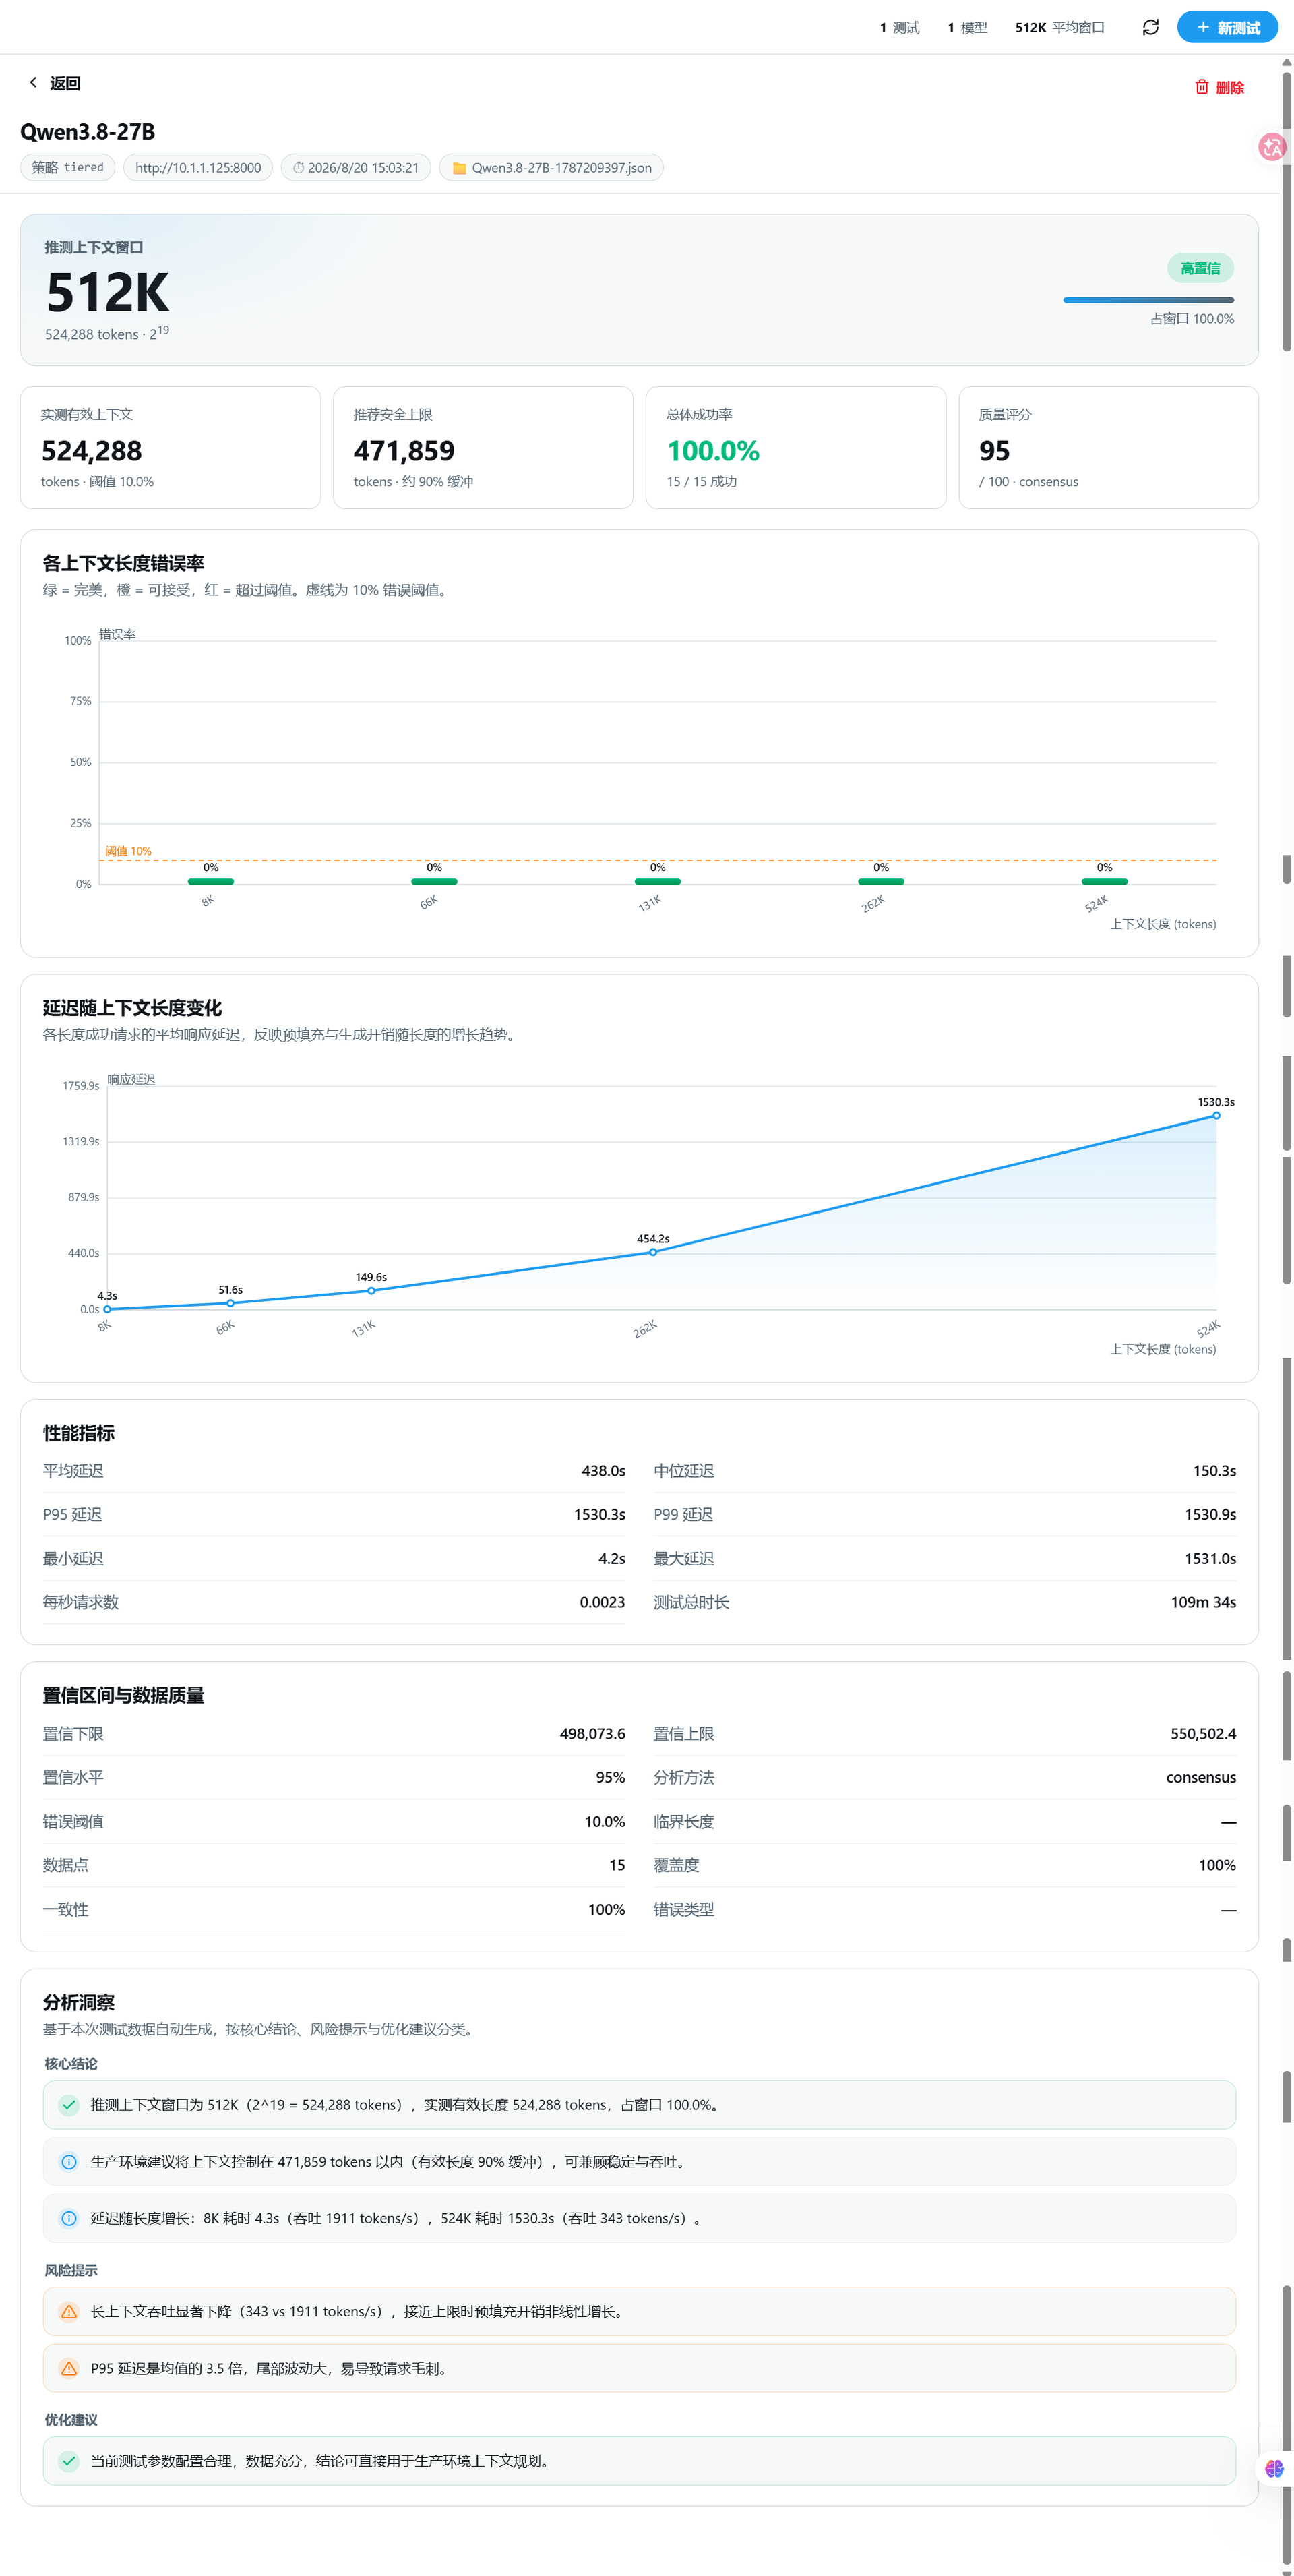1294x2576 pixels.
Task: Click the green check icon in first insight
Action: click(68, 2105)
